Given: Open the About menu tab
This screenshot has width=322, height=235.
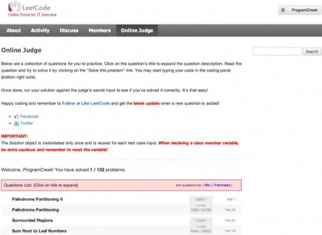Looking at the screenshot, I should tap(14, 30).
